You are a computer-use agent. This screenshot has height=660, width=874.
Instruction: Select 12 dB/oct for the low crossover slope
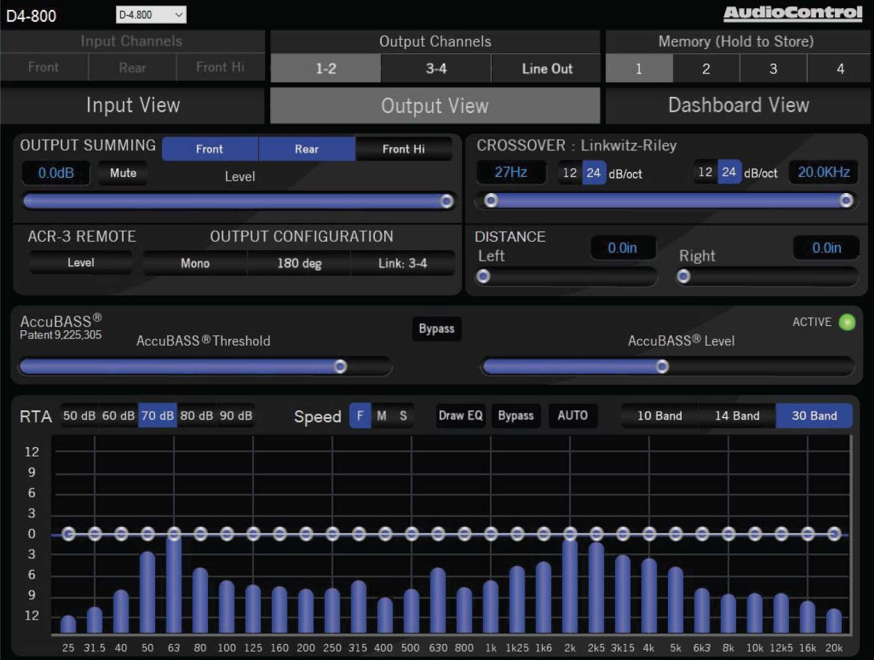[x=569, y=173]
